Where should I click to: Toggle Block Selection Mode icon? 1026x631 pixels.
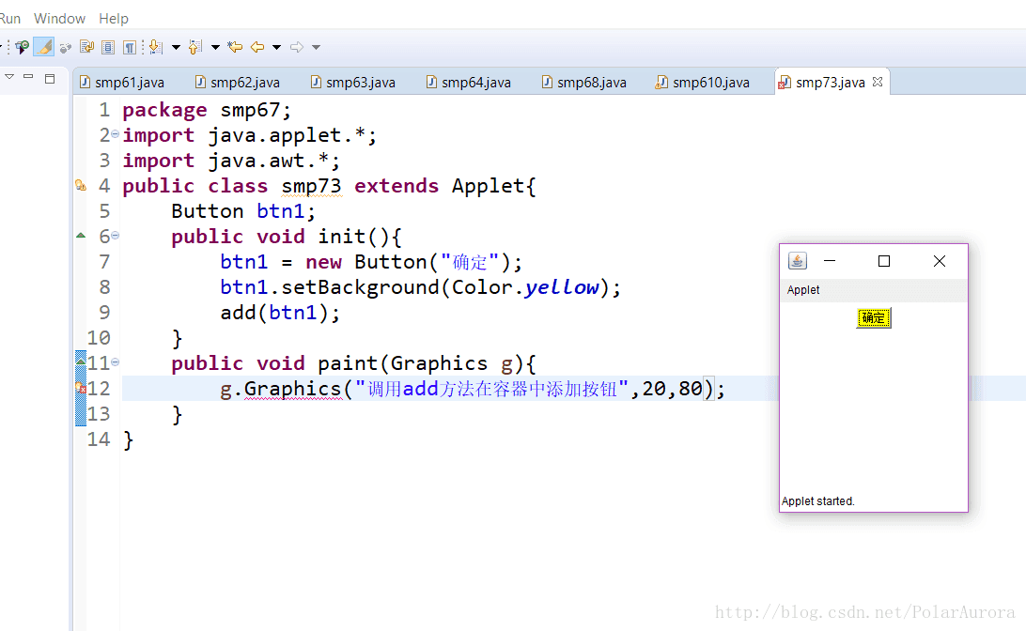click(109, 47)
